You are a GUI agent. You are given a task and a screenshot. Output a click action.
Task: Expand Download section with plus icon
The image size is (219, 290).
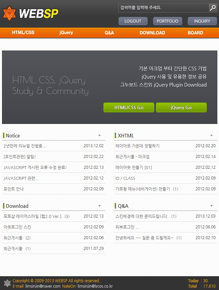tap(99, 206)
